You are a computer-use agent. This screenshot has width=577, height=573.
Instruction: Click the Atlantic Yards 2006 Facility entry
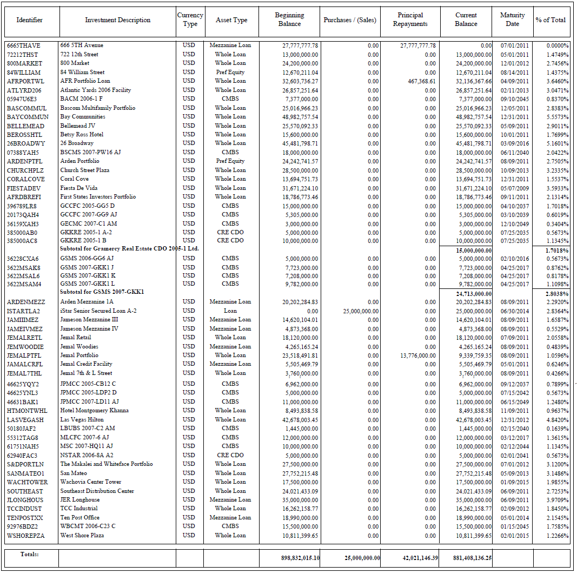96,90
